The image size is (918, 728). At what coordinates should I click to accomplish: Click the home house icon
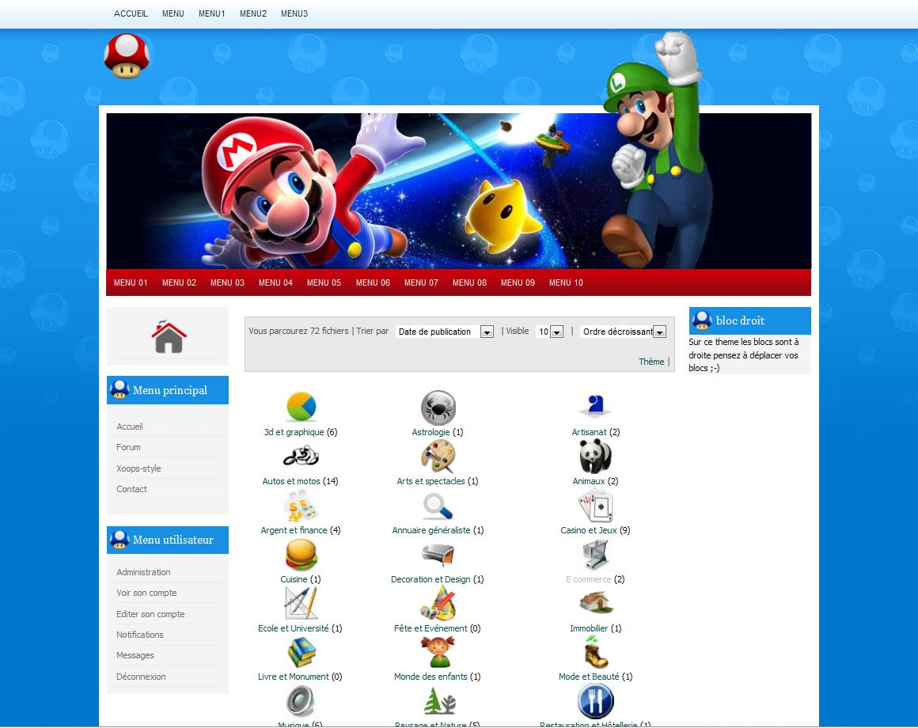pyautogui.click(x=169, y=336)
